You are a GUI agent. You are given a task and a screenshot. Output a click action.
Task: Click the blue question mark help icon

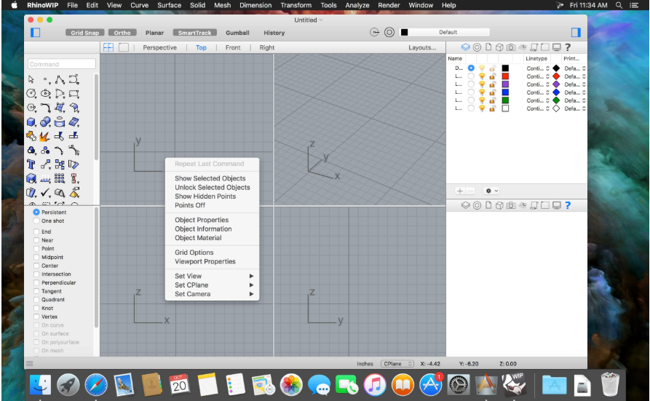coord(568,205)
